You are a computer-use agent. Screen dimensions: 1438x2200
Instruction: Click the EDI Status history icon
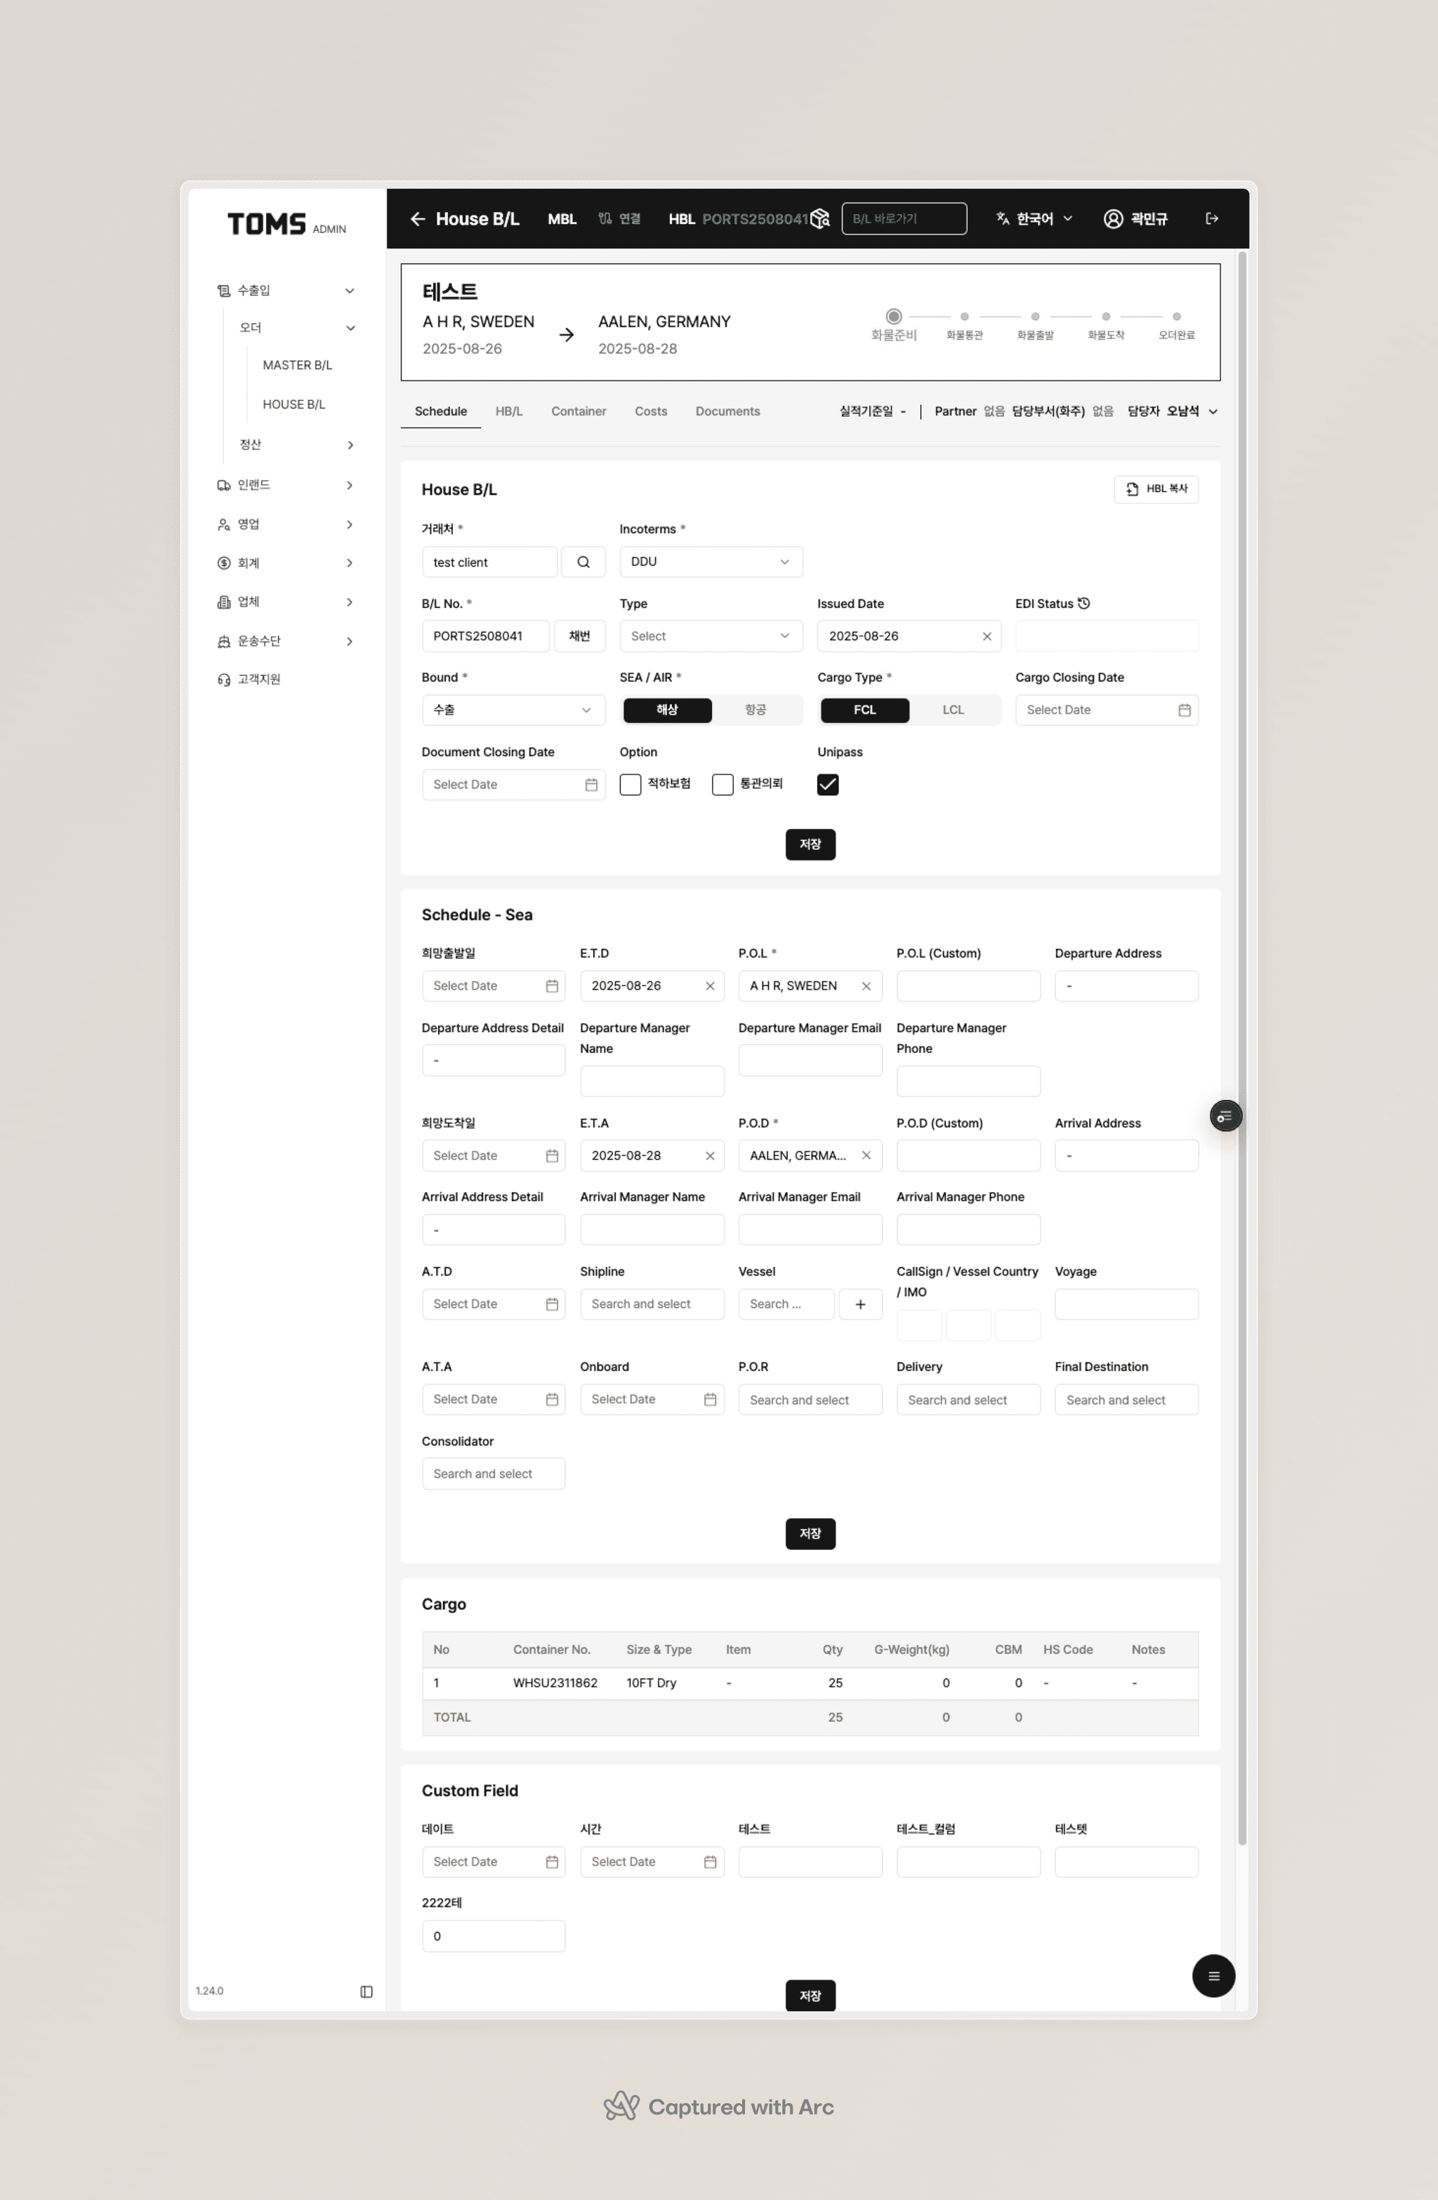(x=1084, y=604)
